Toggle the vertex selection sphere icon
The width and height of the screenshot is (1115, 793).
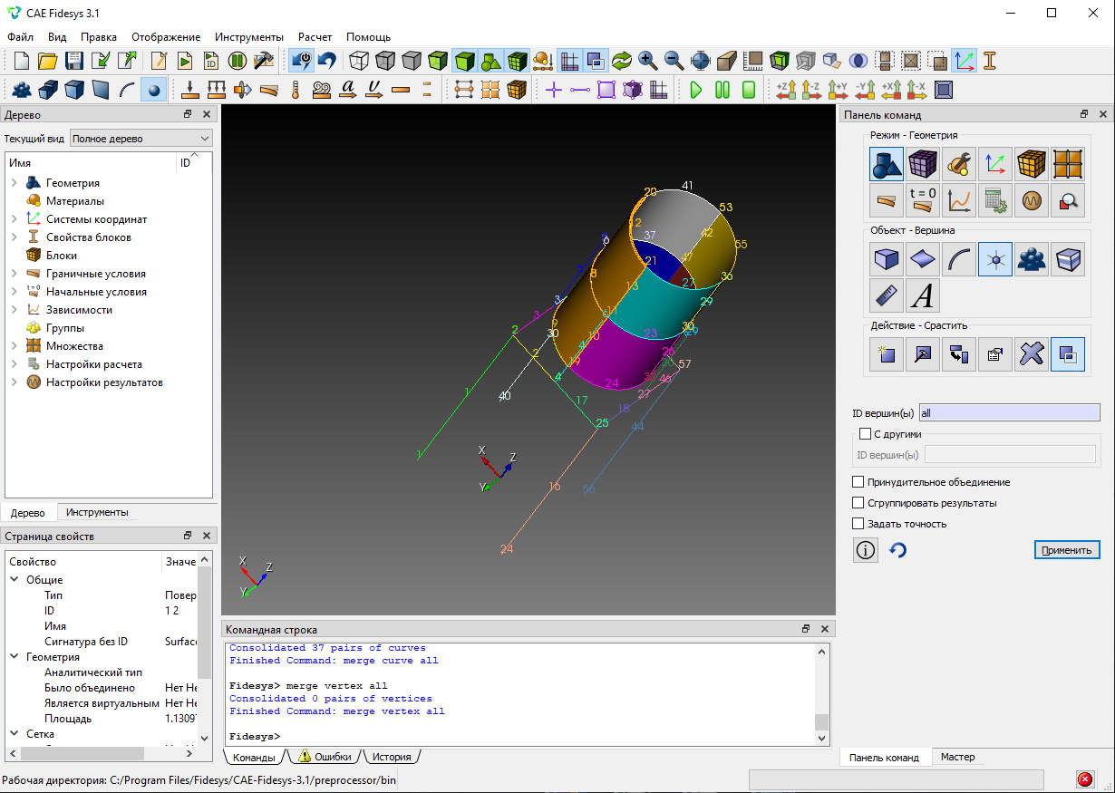153,90
